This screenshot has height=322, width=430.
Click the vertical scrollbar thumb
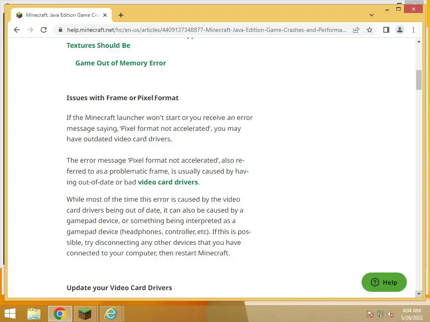point(419,80)
